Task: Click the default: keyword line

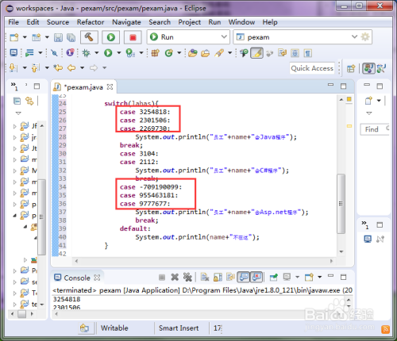Action: coord(135,228)
